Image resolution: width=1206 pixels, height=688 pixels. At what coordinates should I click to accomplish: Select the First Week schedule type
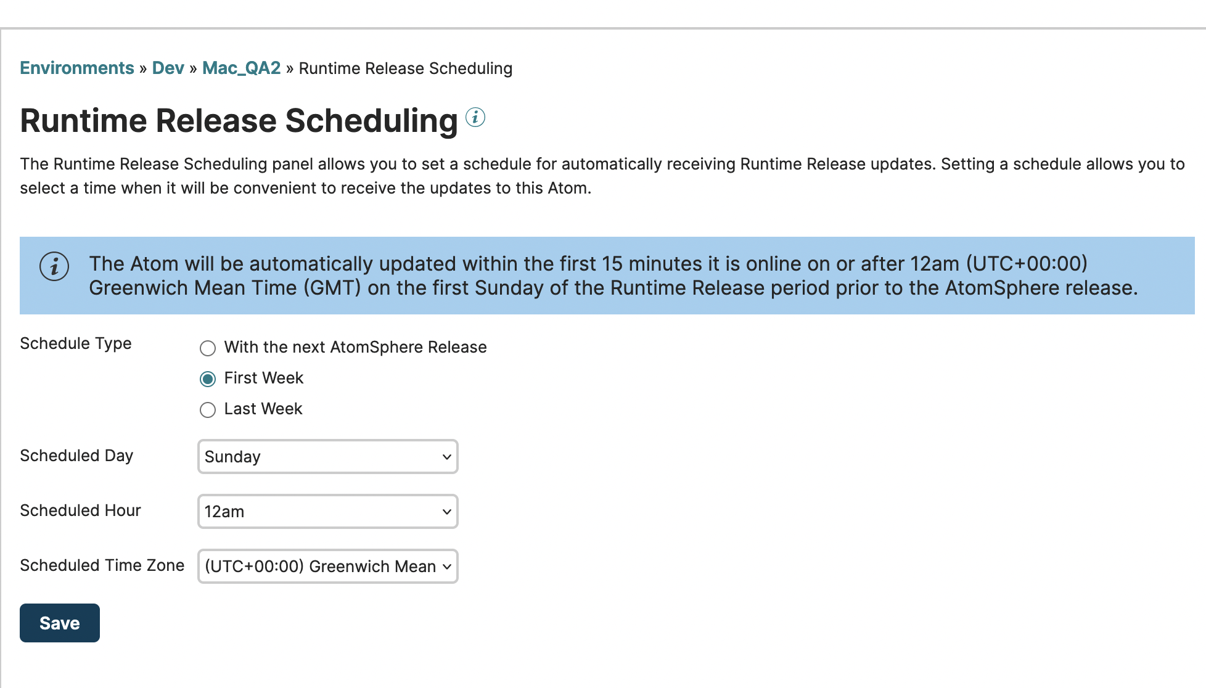pos(208,379)
